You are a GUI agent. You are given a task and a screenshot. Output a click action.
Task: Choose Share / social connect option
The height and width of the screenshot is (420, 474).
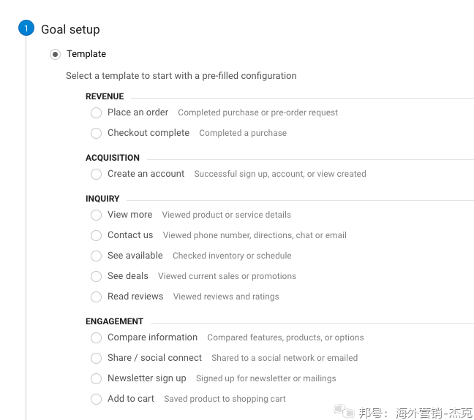click(96, 359)
